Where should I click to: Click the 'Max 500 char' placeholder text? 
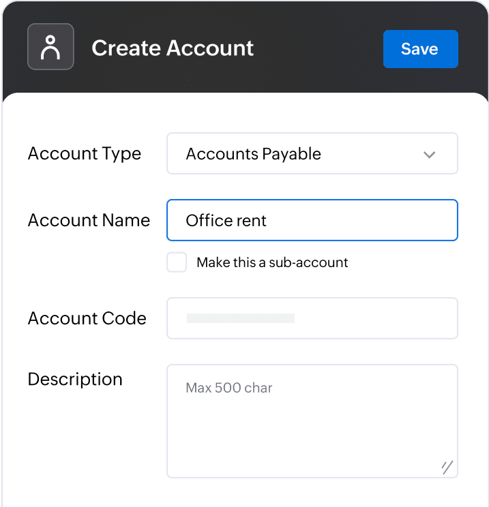pos(229,388)
